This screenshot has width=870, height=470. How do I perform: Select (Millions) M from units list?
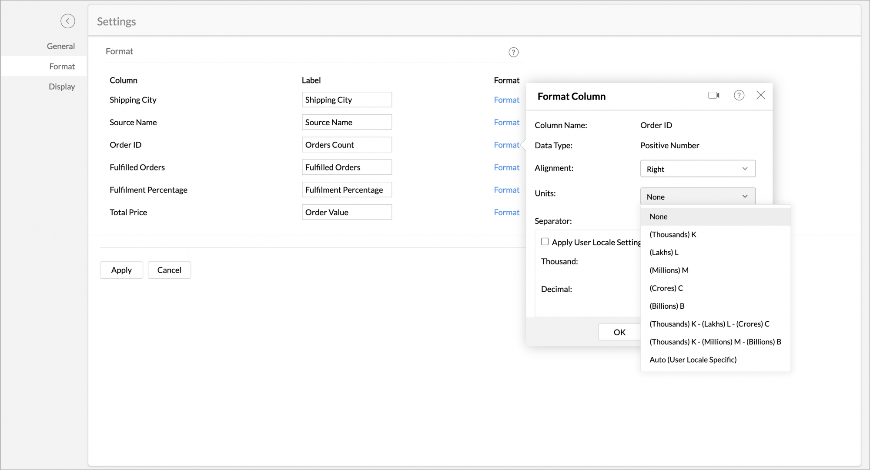click(669, 270)
